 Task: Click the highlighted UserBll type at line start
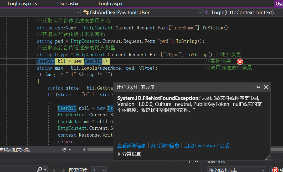pyautogui.click(x=46, y=61)
